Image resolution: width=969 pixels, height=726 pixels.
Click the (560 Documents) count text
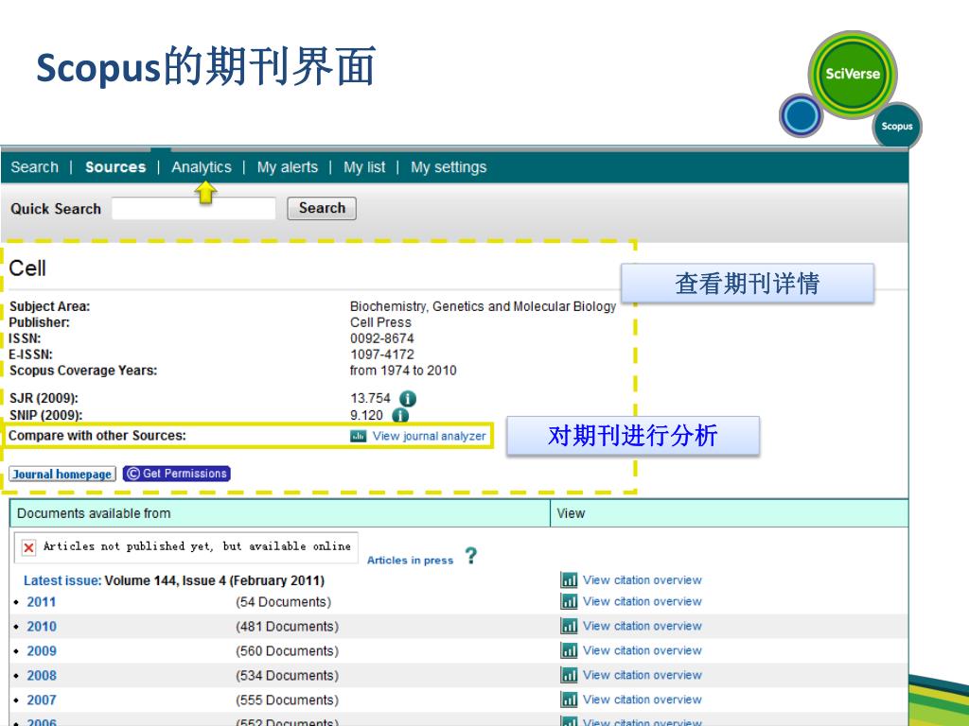288,651
